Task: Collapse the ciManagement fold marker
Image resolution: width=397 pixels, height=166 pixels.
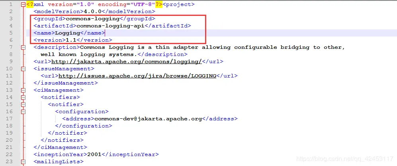Action: (23, 90)
